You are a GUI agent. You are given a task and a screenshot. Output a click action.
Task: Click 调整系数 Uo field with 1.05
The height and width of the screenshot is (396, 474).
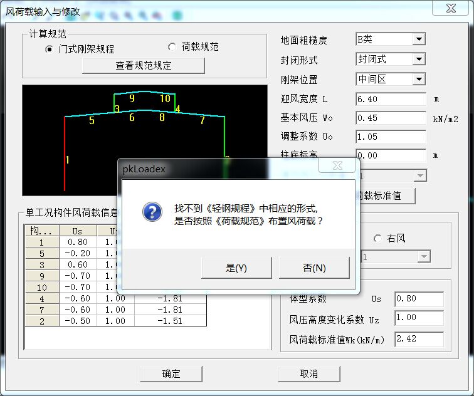tap(391, 137)
